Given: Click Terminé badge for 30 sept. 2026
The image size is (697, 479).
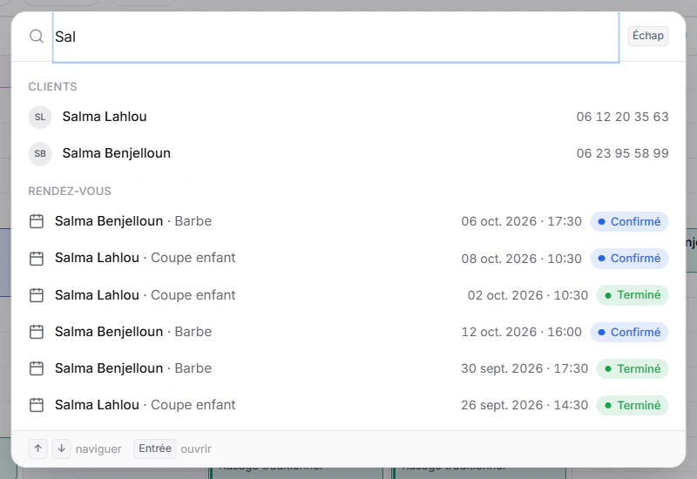Looking at the screenshot, I should 633,368.
